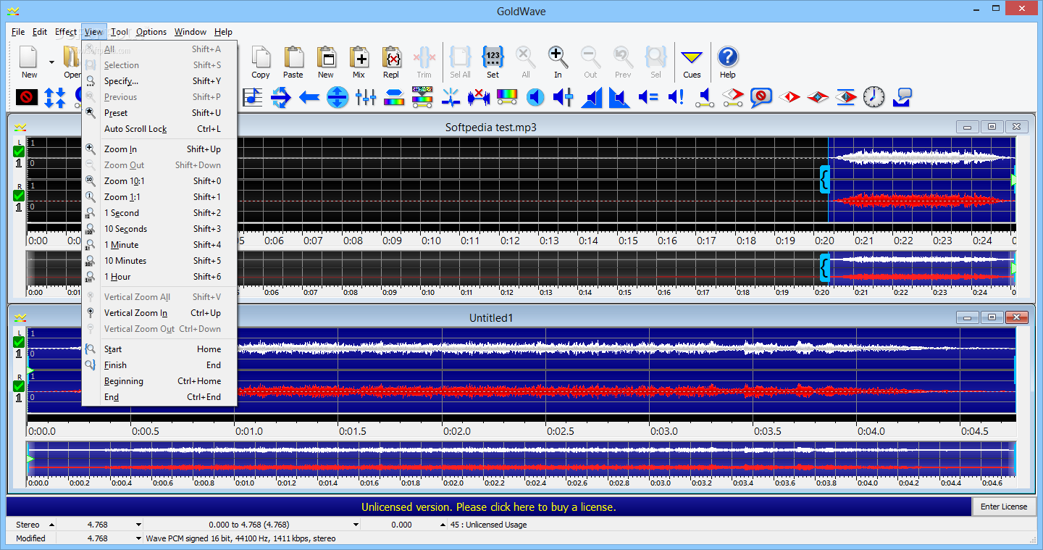Click the Untitled1 window title bar
This screenshot has width=1043, height=550.
pos(490,317)
